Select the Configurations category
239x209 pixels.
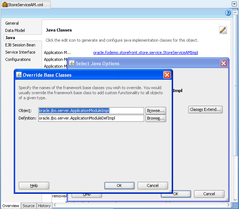18,59
